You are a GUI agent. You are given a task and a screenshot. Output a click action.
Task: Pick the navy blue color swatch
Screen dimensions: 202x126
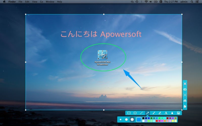click(146, 118)
